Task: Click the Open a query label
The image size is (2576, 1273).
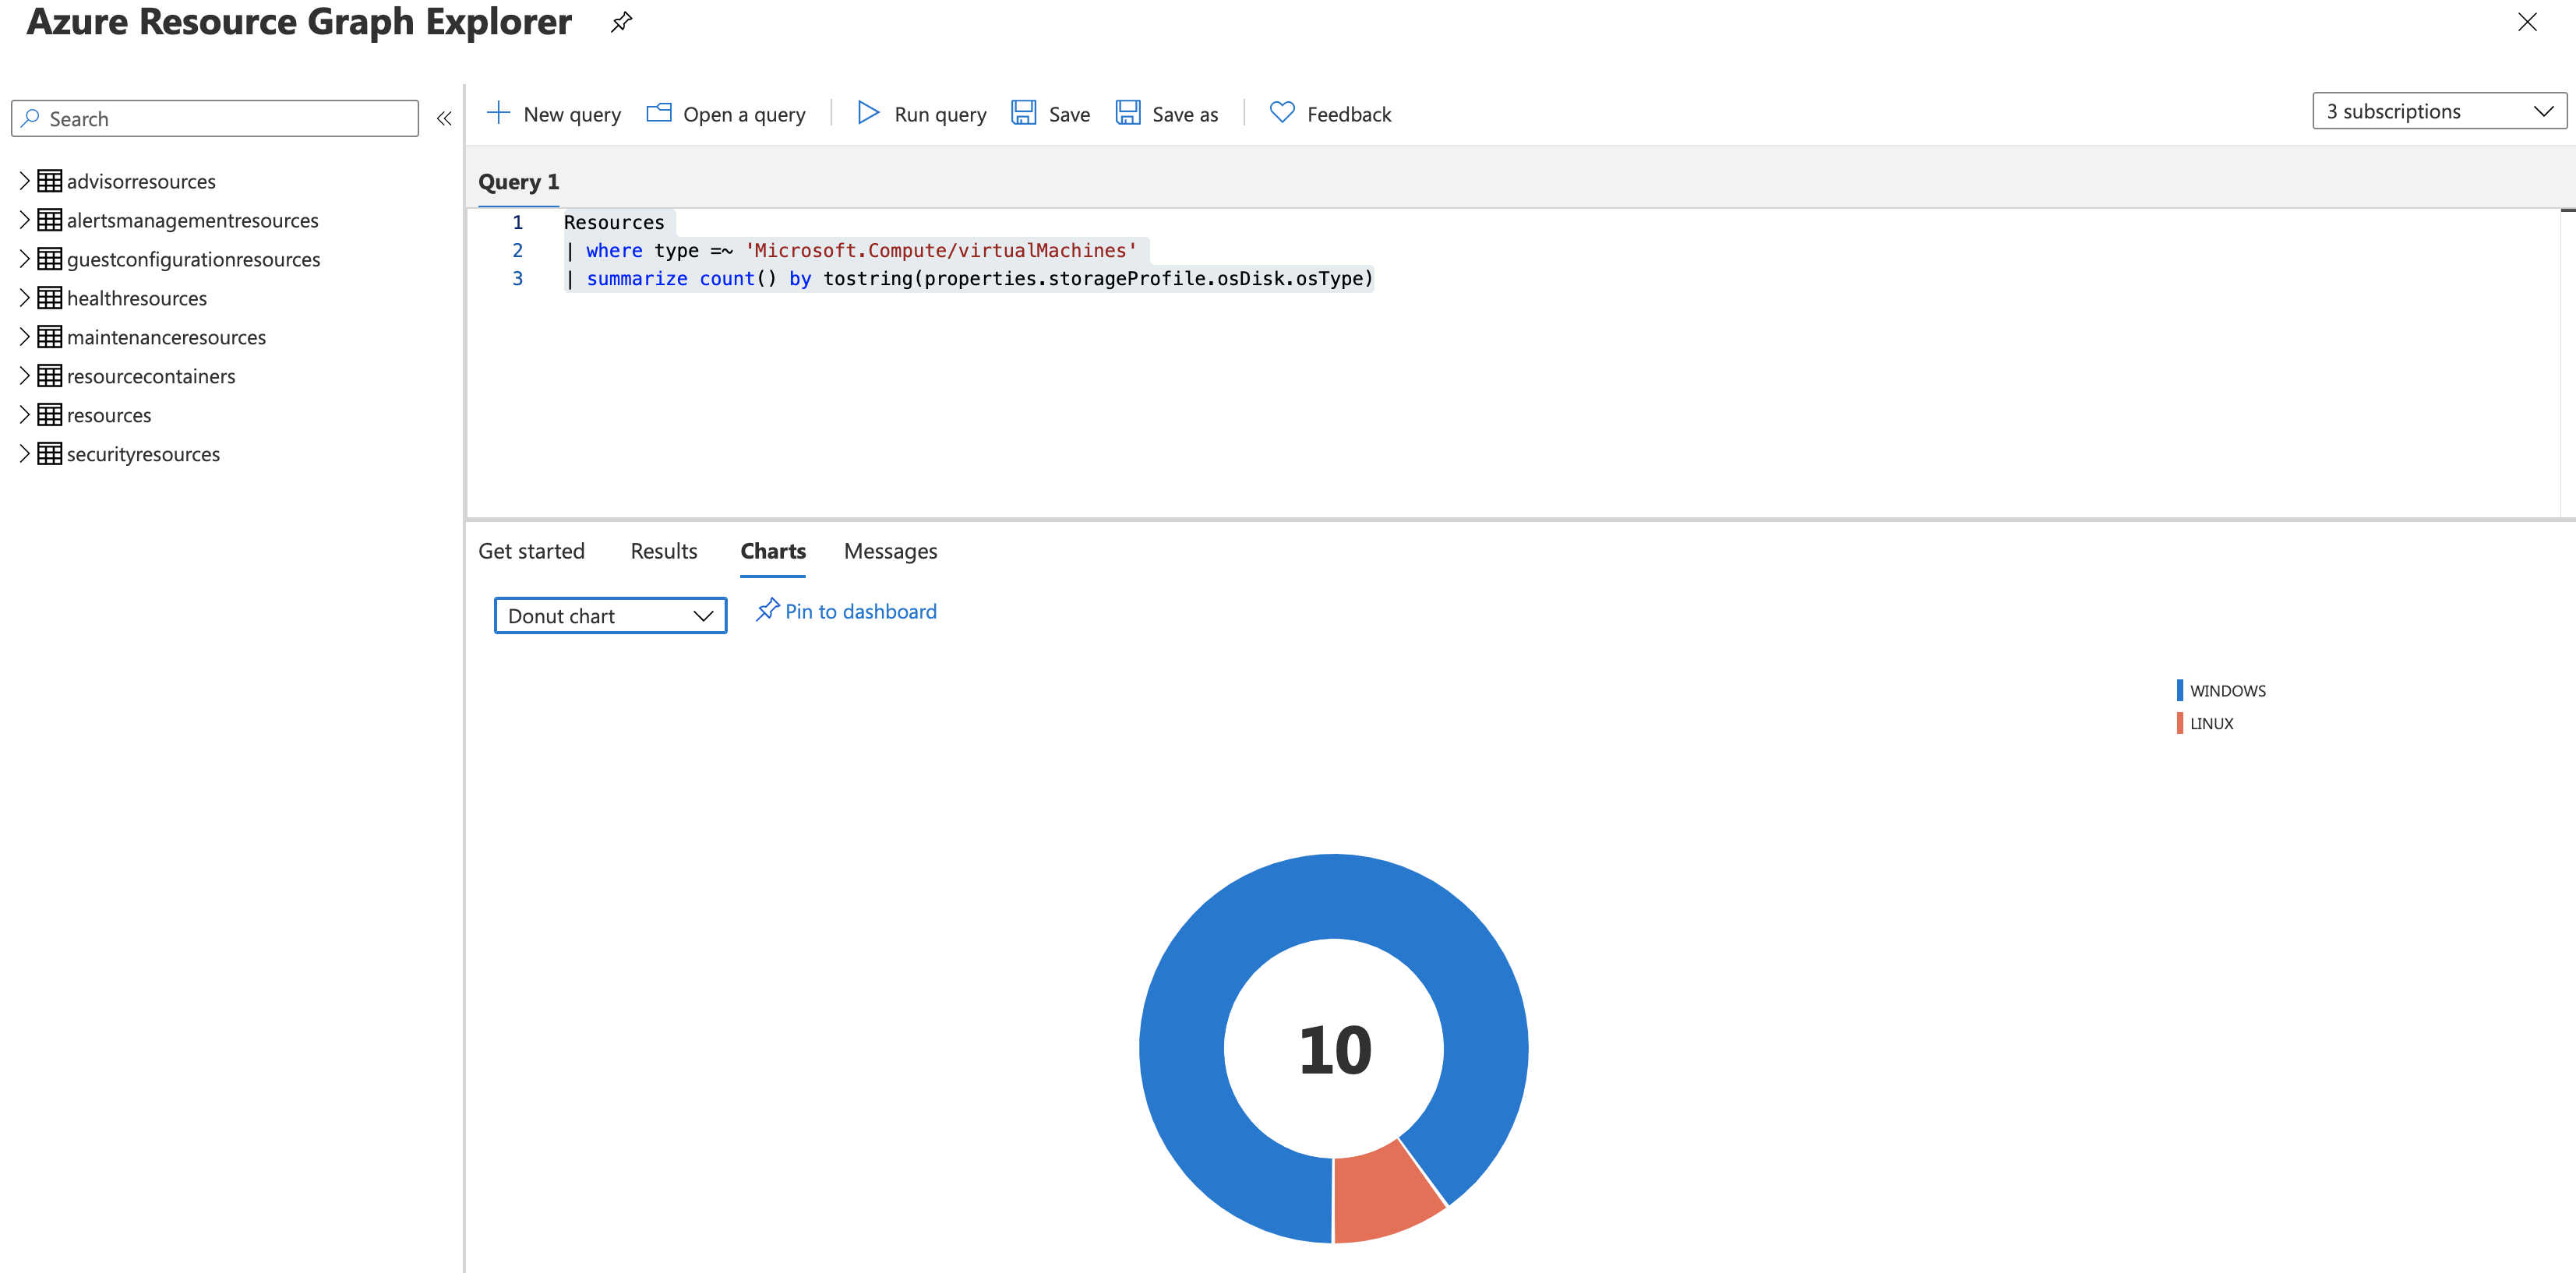Action: (x=744, y=114)
